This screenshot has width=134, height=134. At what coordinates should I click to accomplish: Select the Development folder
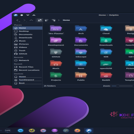[x=56, y=42]
